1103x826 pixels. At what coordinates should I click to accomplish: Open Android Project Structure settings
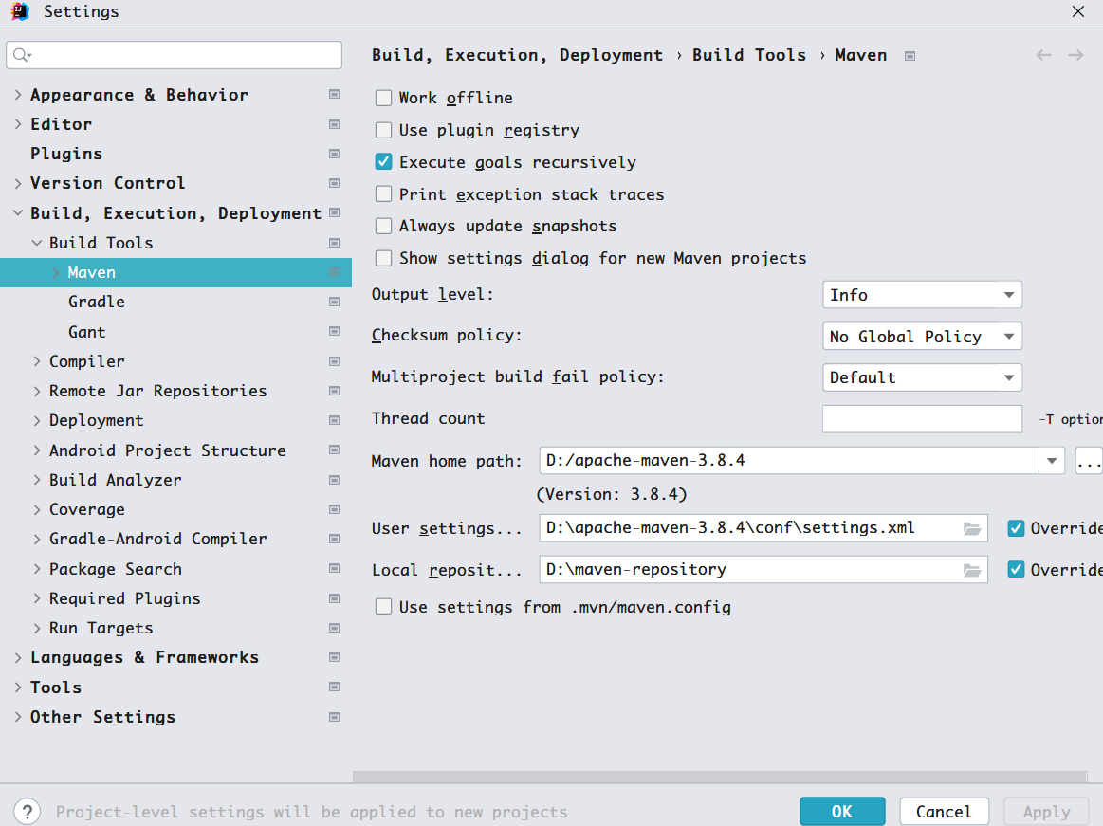[168, 450]
